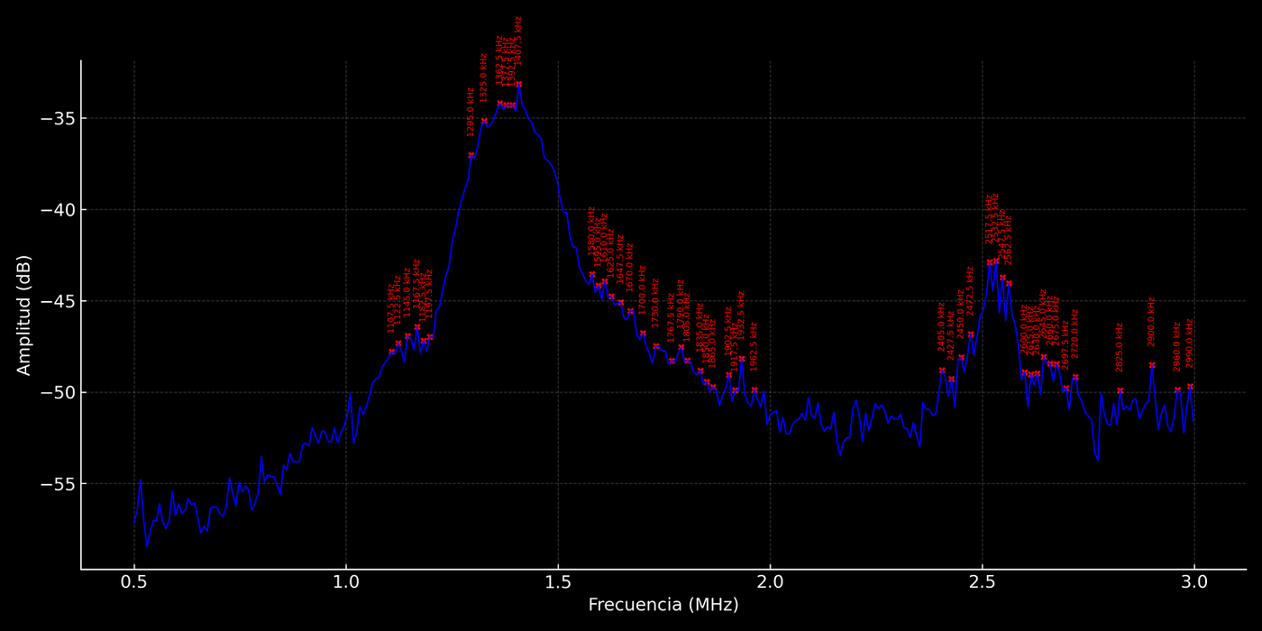
Task: Click the '2960.0 kHz' peak annotation
Action: (x=1177, y=347)
